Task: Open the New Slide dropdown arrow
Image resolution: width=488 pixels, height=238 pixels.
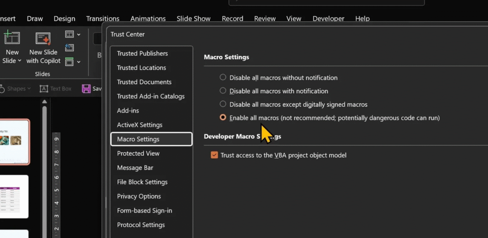Action: pos(20,61)
